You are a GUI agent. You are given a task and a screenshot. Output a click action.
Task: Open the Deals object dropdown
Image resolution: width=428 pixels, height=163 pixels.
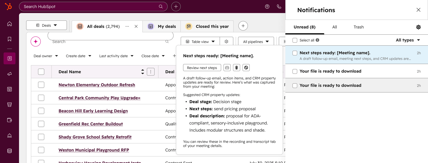[46, 25]
